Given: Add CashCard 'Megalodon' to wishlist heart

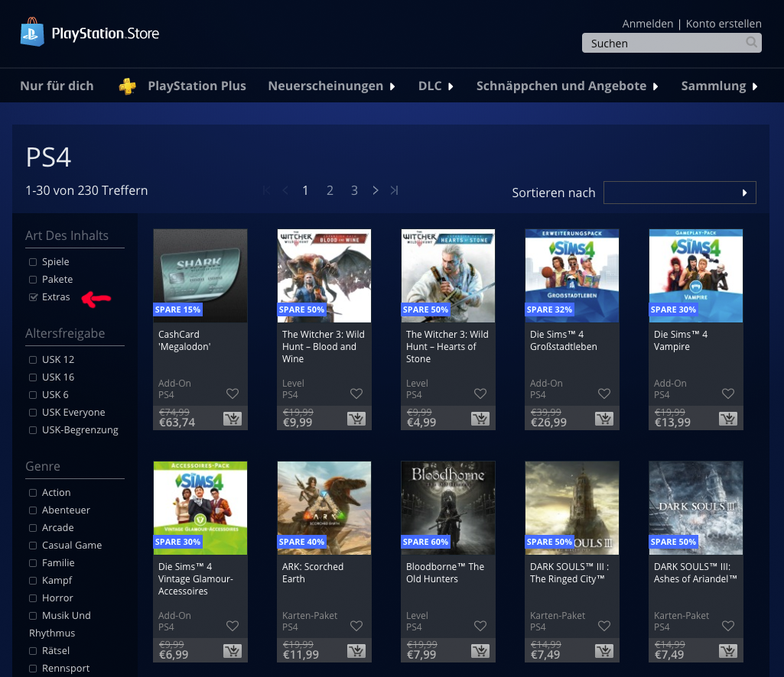Looking at the screenshot, I should coord(233,394).
